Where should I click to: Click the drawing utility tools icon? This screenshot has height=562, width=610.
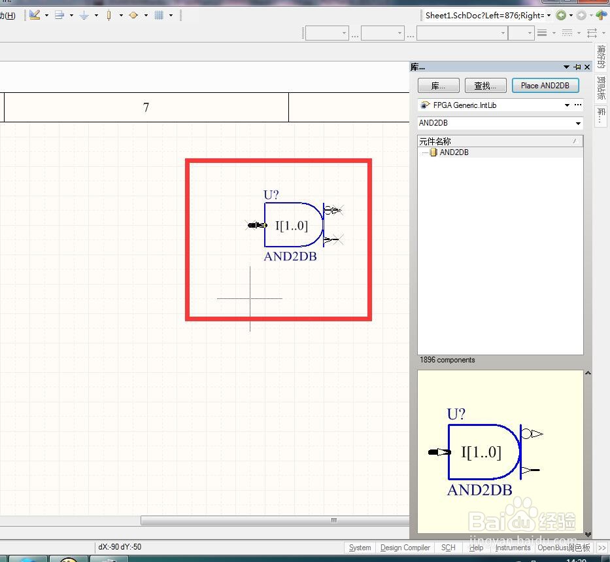pyautogui.click(x=35, y=15)
